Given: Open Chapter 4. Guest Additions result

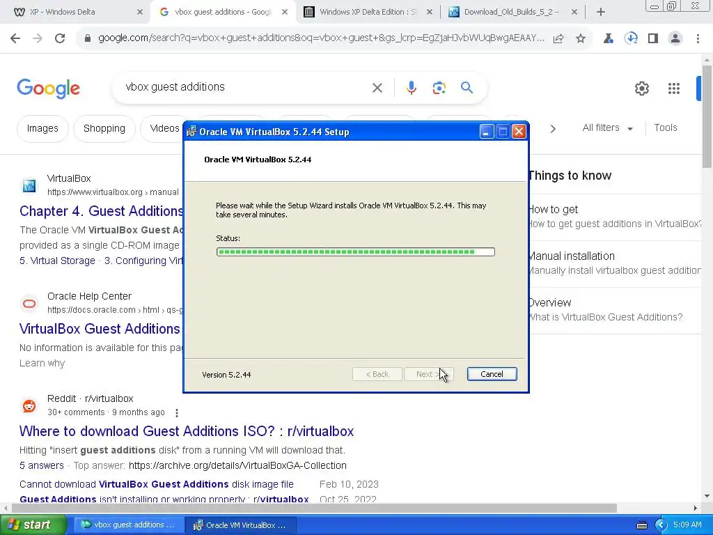Looking at the screenshot, I should click(x=101, y=211).
